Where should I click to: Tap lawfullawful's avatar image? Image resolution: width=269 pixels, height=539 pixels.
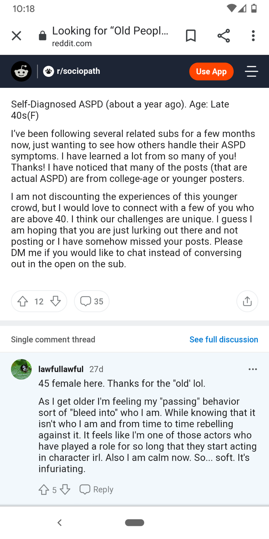(x=21, y=369)
